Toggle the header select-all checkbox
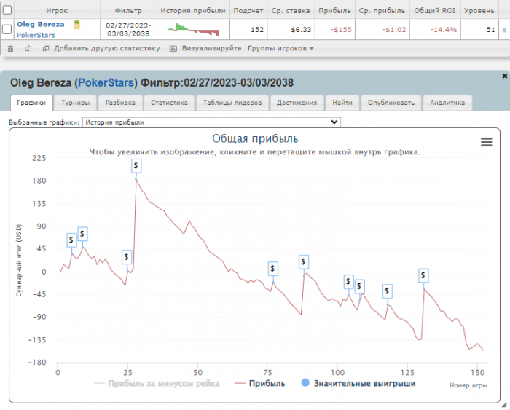The height and width of the screenshot is (410, 510). coord(7,10)
